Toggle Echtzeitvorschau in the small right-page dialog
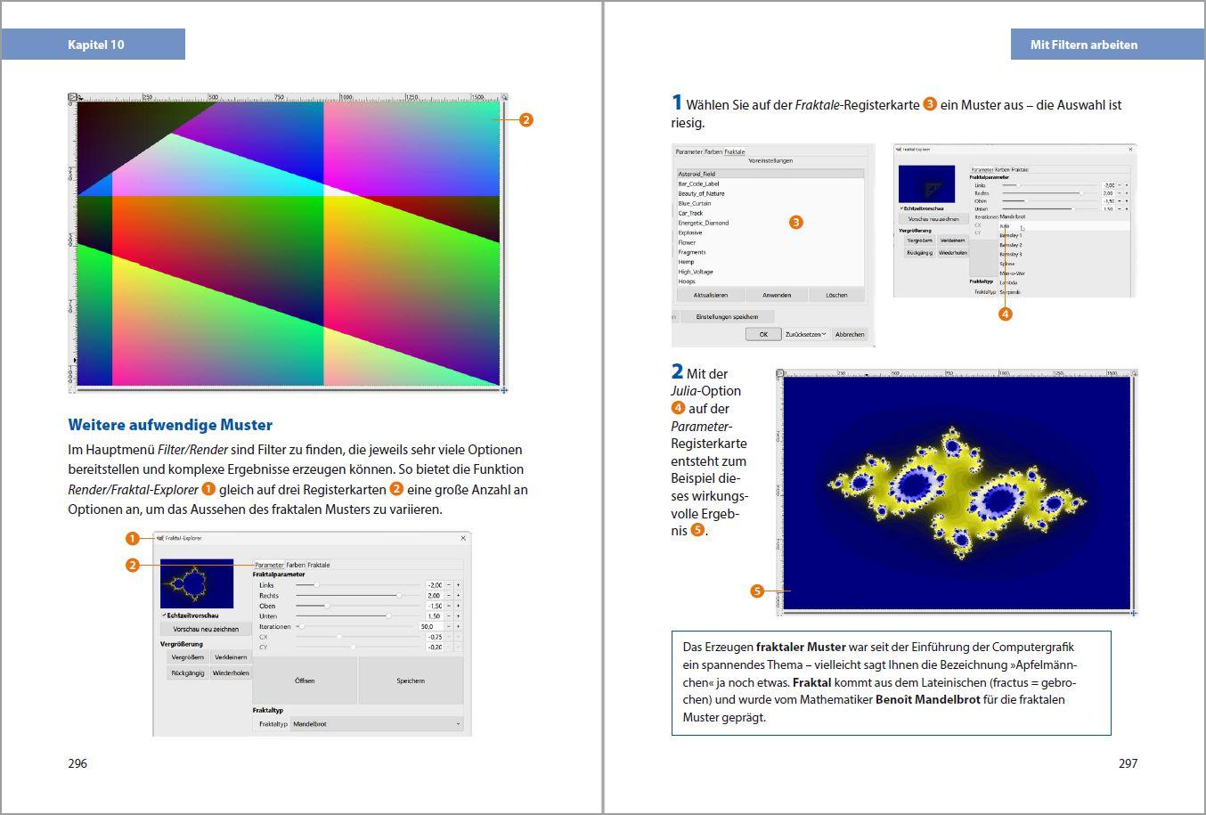The height and width of the screenshot is (815, 1206). click(901, 208)
